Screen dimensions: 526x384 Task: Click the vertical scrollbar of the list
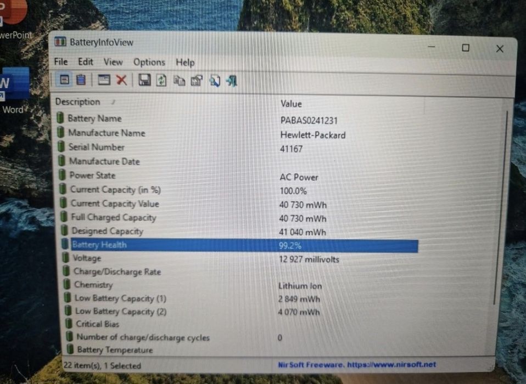(x=501, y=208)
